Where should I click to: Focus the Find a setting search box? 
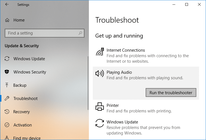[x=42, y=33]
